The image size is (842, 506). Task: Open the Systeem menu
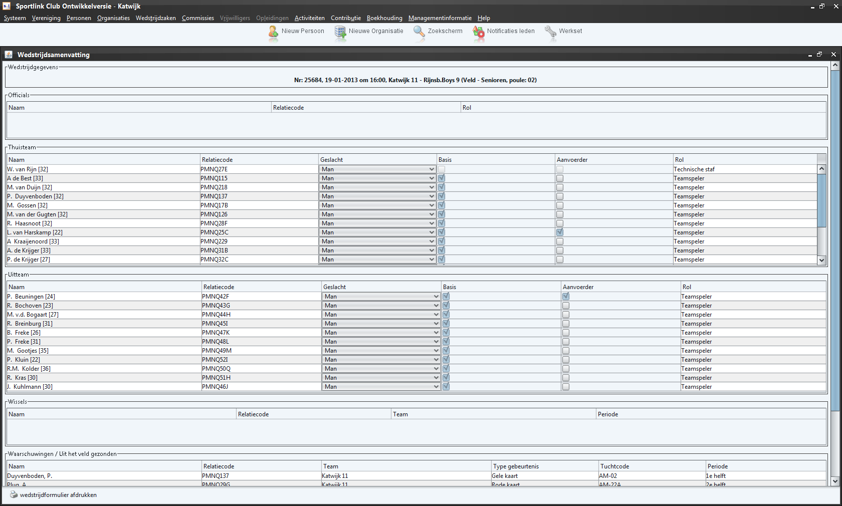15,18
